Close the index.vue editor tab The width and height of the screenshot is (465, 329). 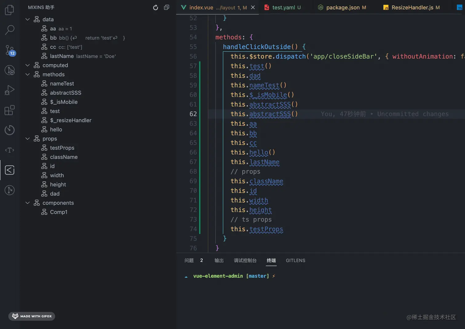[253, 7]
